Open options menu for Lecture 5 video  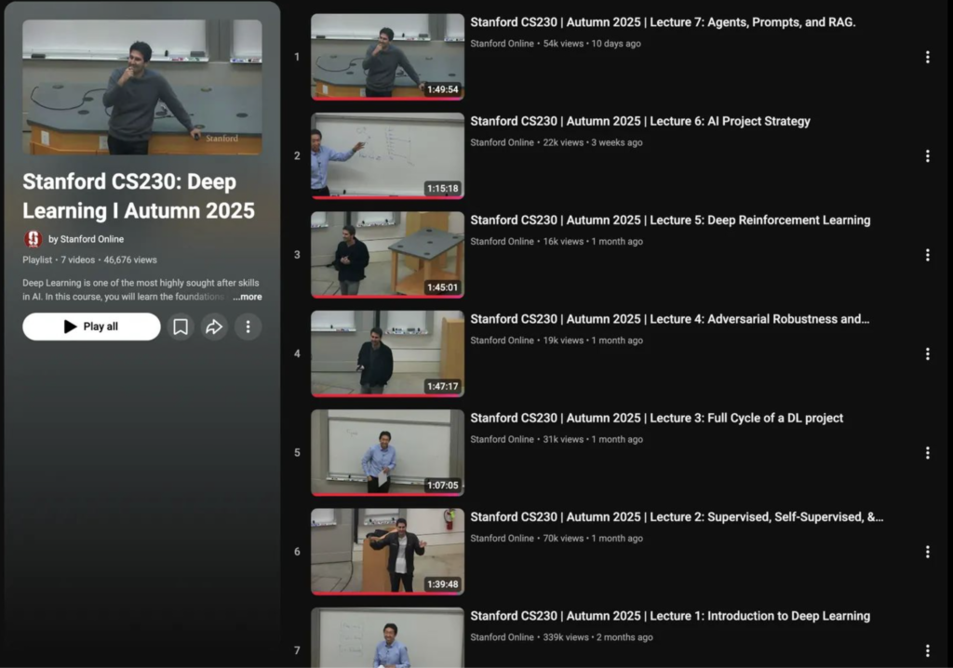[927, 255]
